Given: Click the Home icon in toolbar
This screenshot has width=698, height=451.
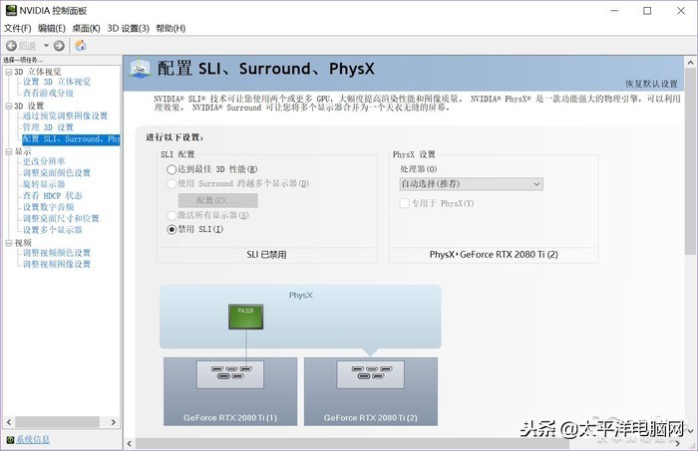Looking at the screenshot, I should coord(81,45).
